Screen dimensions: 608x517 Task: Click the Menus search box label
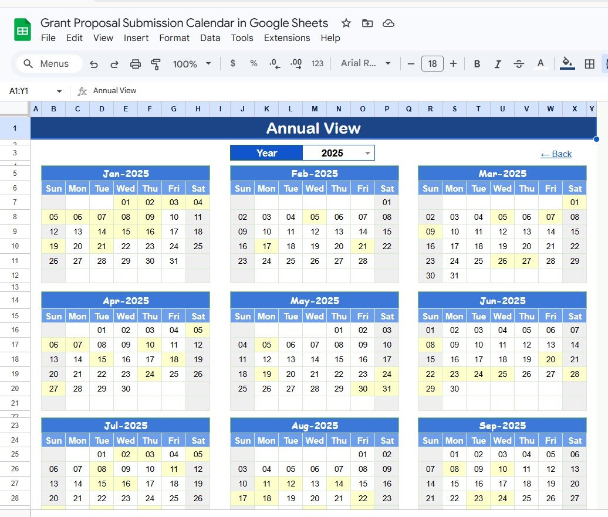click(x=54, y=63)
